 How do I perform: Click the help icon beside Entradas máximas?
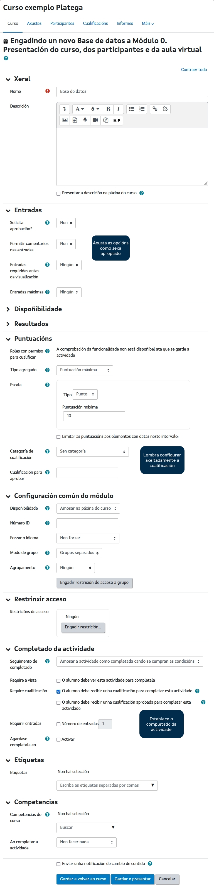point(48,292)
